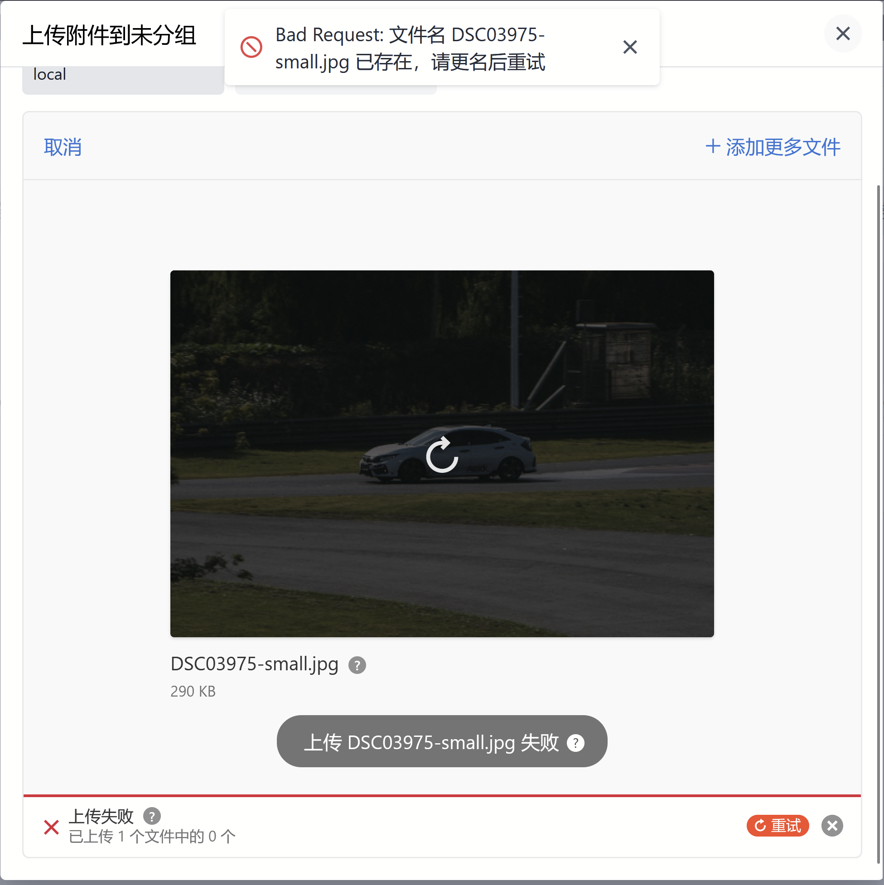Viewport: 884px width, 885px height.
Task: Click the question mark inside failed pill
Action: (x=575, y=742)
